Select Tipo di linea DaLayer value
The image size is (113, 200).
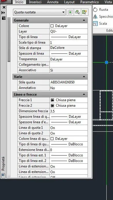(x=68, y=37)
